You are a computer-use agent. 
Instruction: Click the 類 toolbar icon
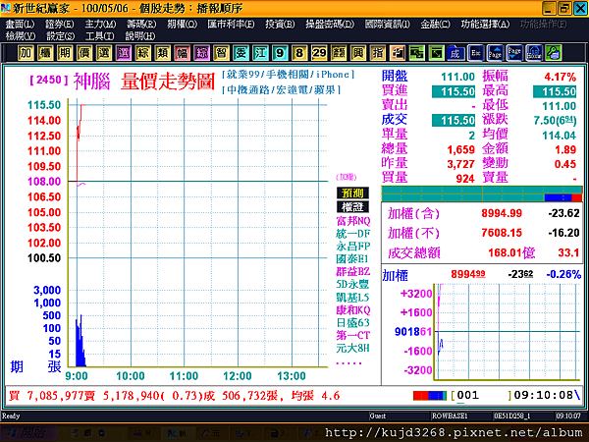163,53
